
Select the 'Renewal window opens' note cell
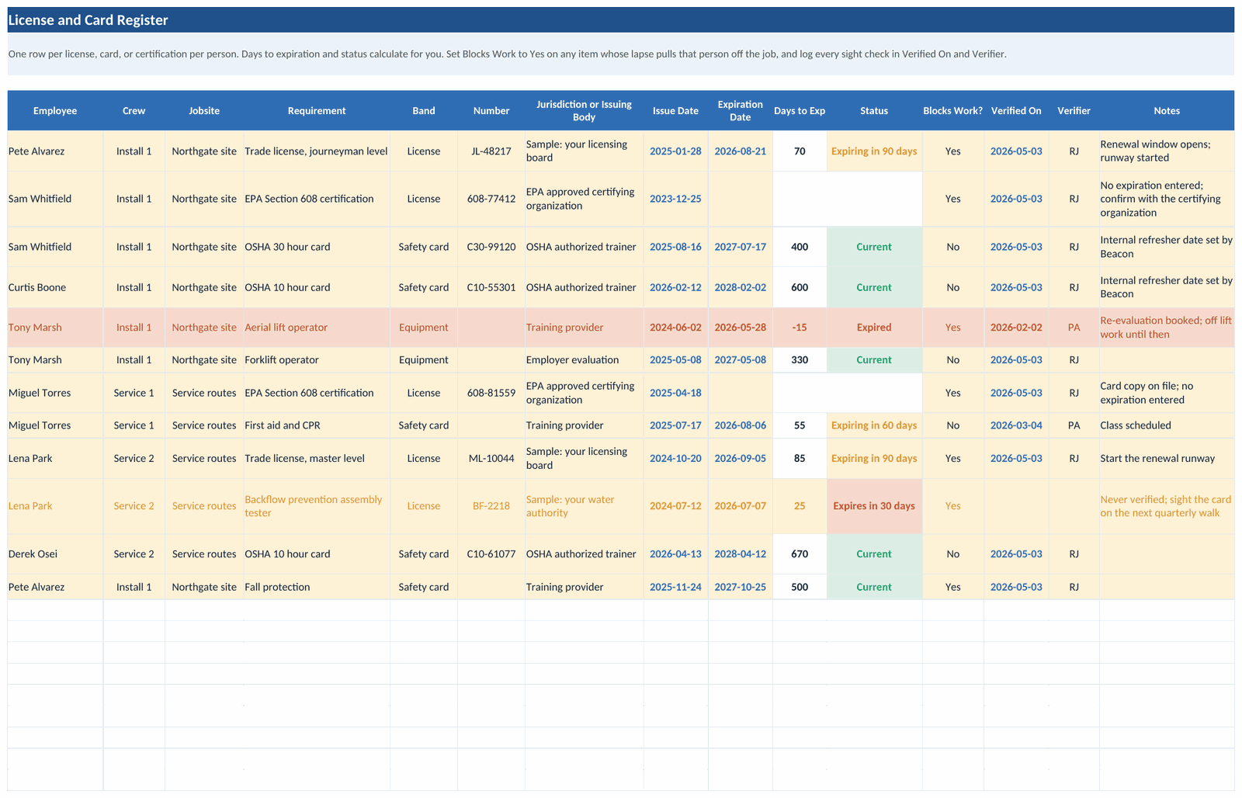[1167, 151]
